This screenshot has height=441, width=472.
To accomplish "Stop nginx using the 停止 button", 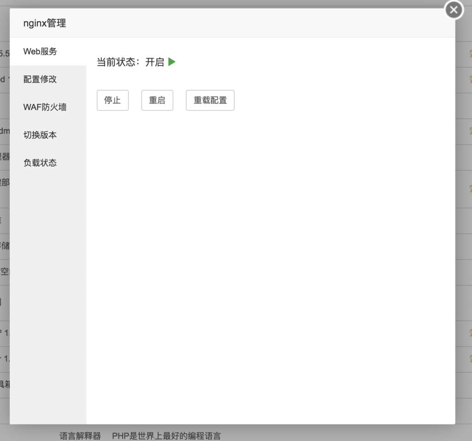I will [112, 100].
